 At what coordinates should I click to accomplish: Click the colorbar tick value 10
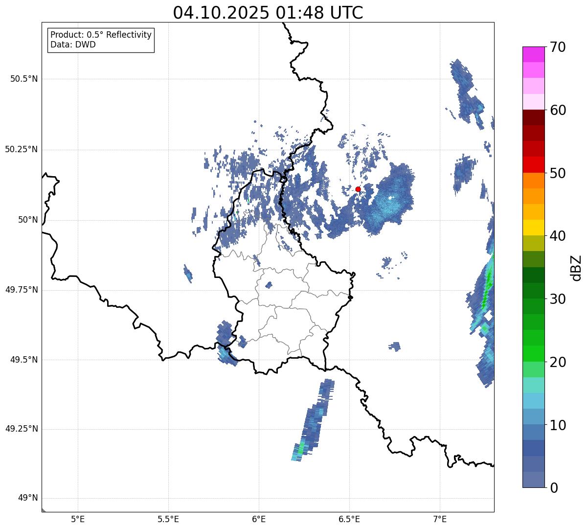pyautogui.click(x=558, y=425)
